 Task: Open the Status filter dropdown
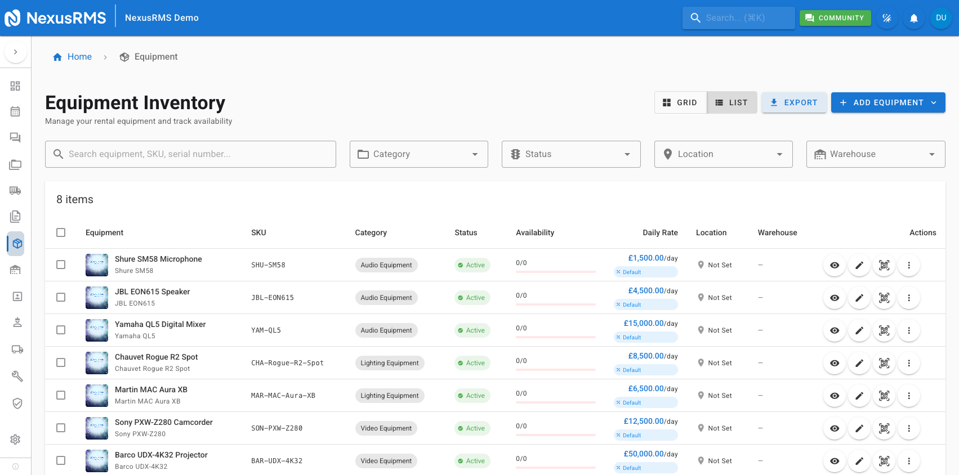pyautogui.click(x=570, y=154)
